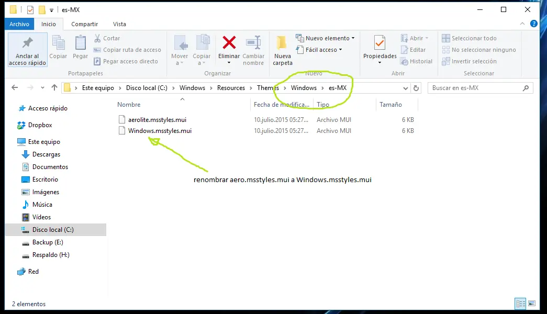Open Explorer help question mark
Screen dimensions: 547x314
[x=534, y=24]
